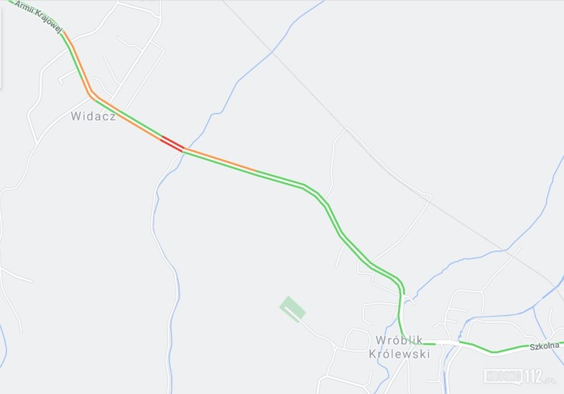Click the green traffic line left of Szkolna label

pos(493,348)
